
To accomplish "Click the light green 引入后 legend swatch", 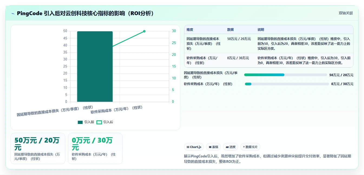I will click(x=99, y=122).
